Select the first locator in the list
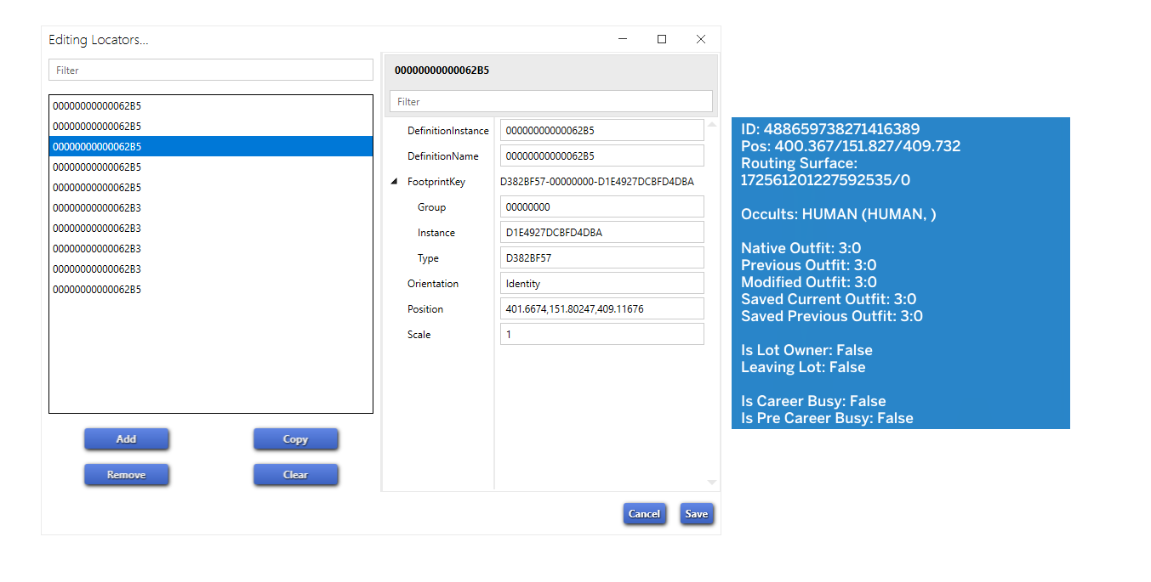Screen dimensions: 1151x582 210,106
